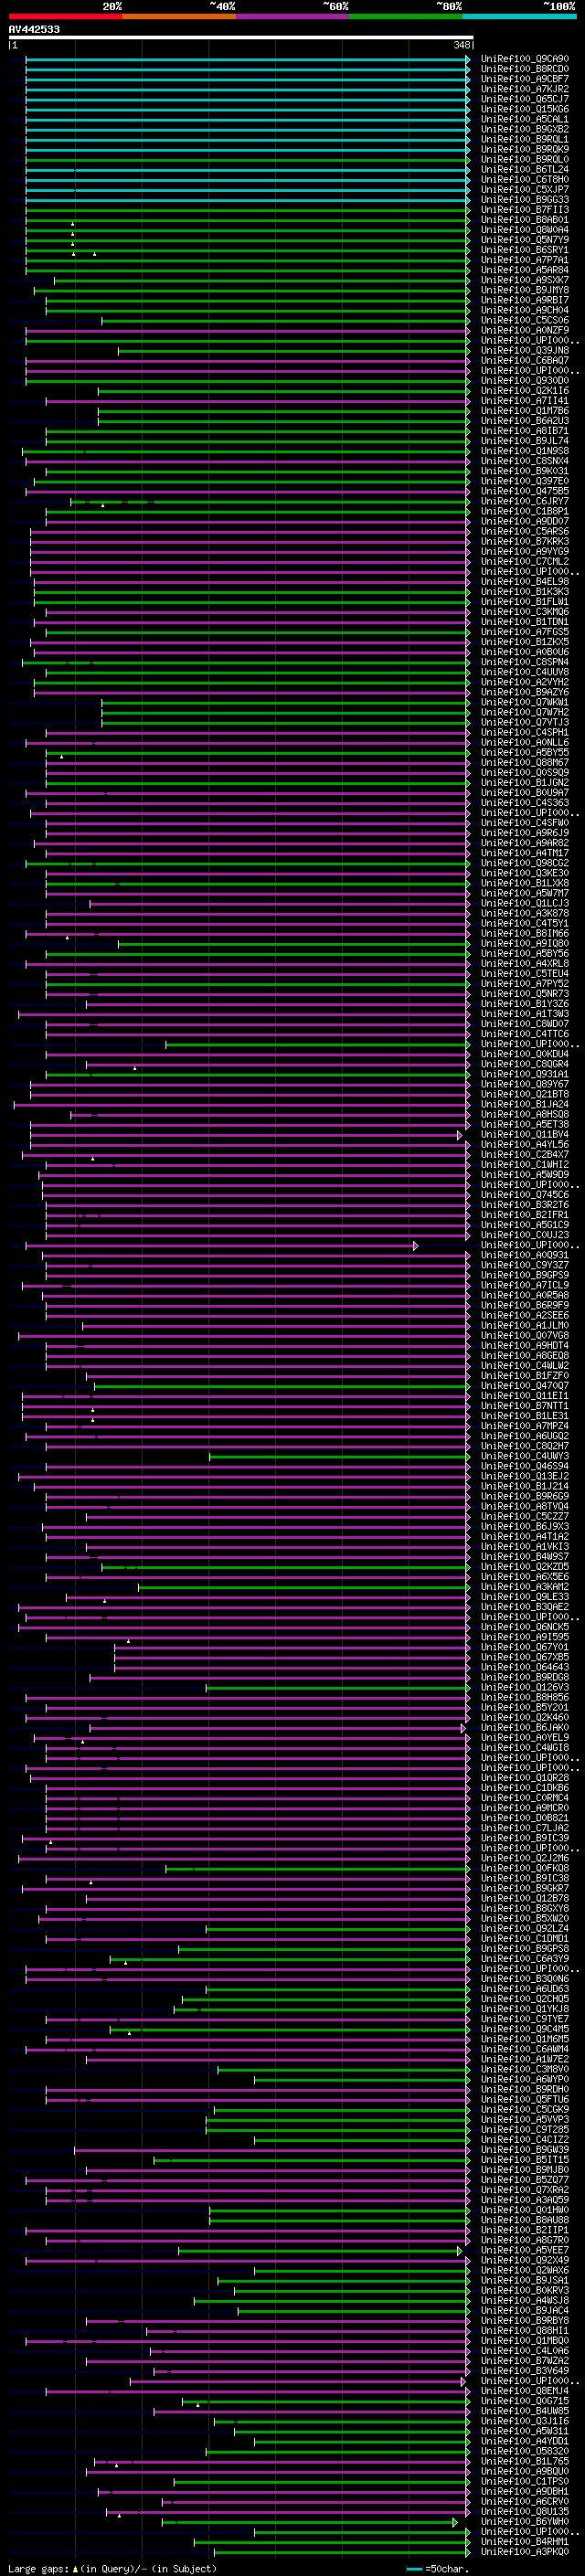
Task: Select the UniRef100_A9SXK7 hit name
Action: (525, 280)
